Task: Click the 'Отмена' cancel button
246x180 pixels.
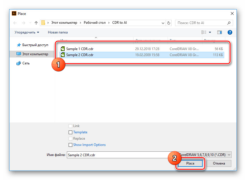Action: click(219, 163)
